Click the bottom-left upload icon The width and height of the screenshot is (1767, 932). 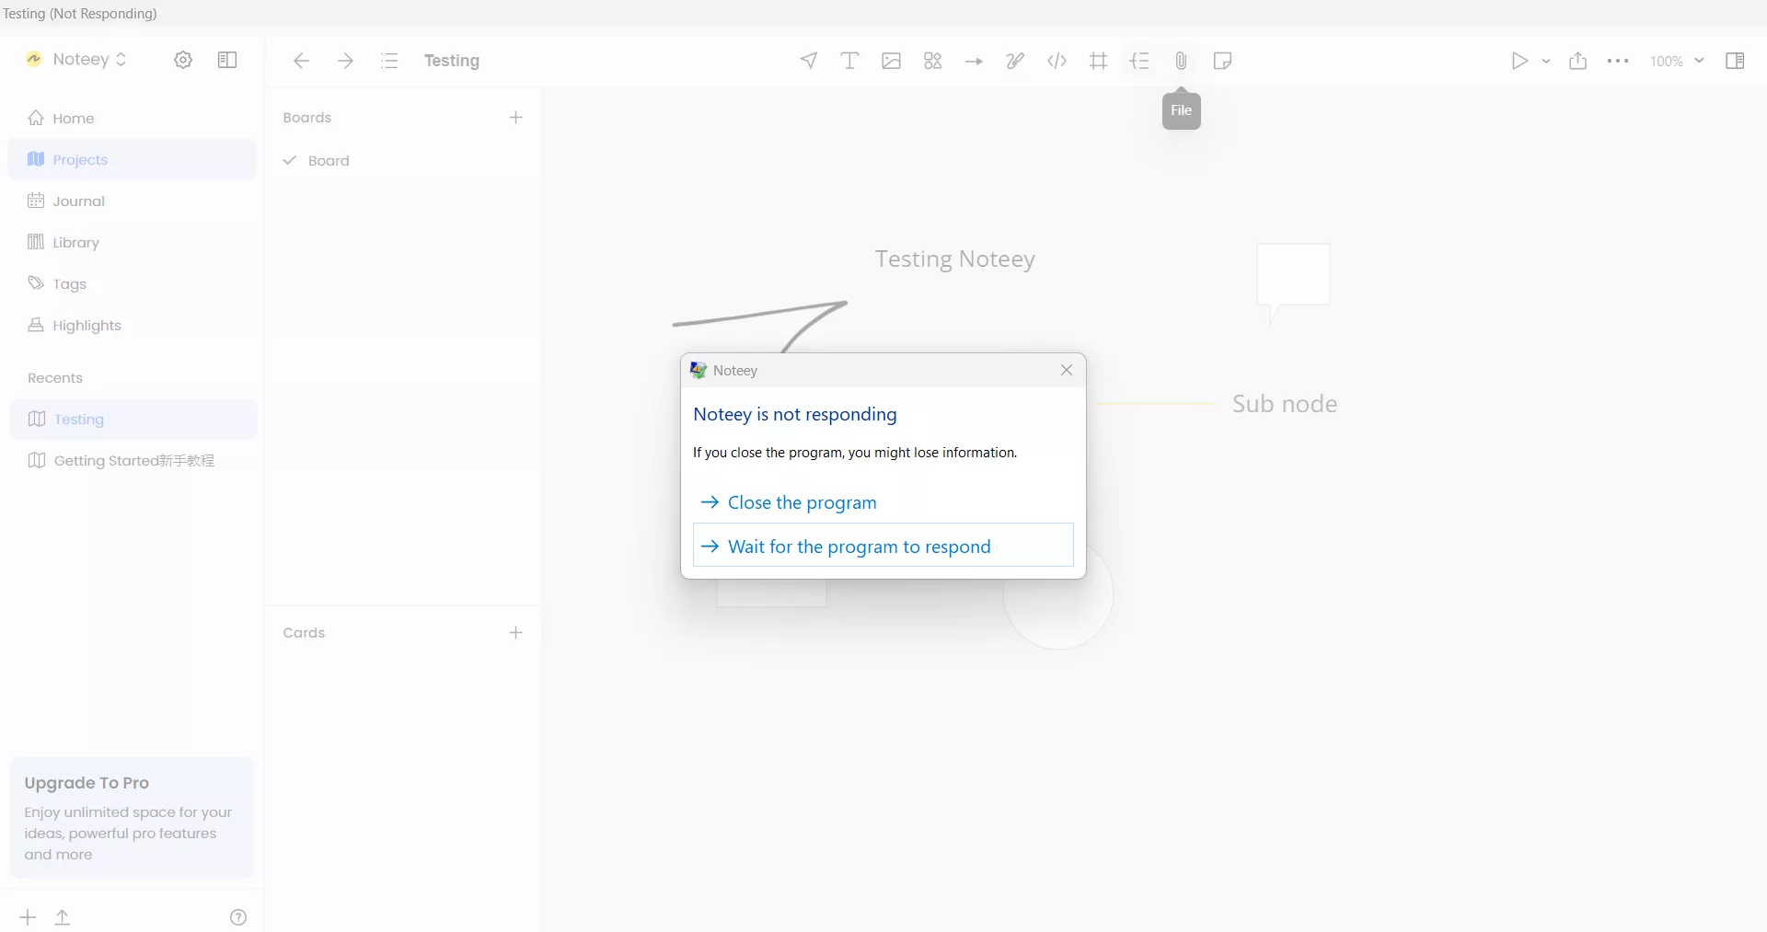[62, 917]
